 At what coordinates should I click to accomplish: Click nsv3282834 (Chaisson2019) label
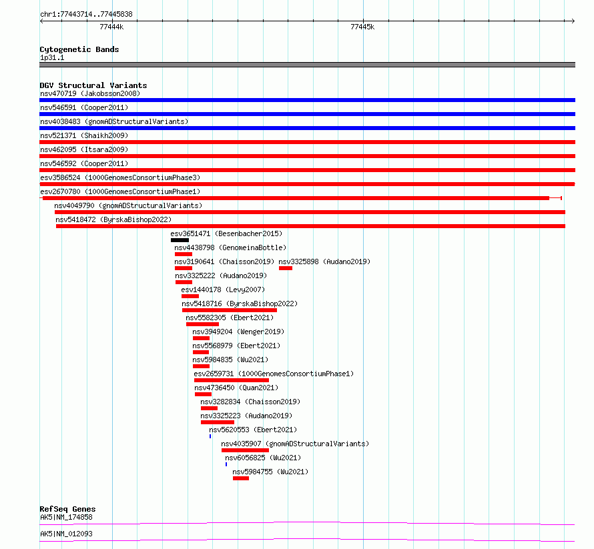pos(250,402)
